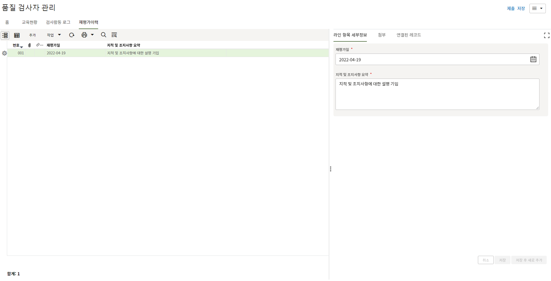Expand the print options dropdown arrow

coord(92,35)
